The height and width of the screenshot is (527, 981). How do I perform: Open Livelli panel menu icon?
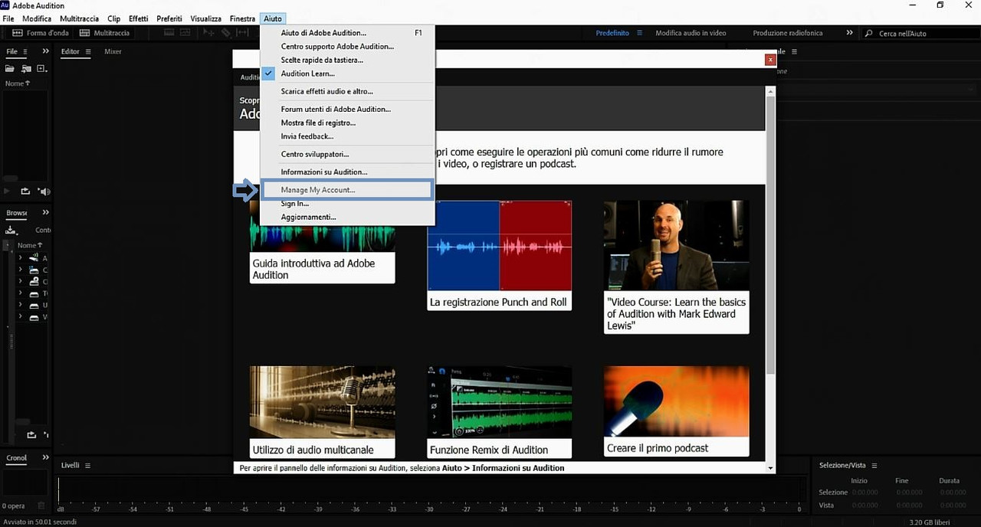[87, 465]
